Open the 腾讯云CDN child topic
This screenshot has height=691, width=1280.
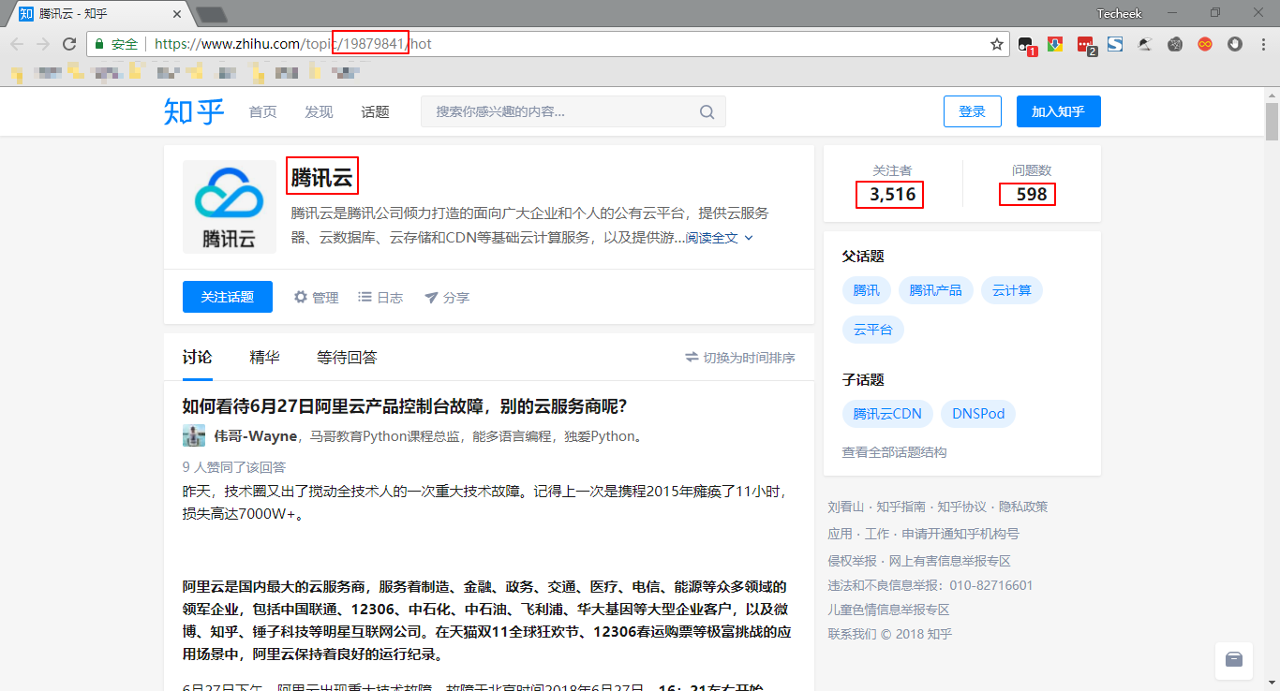pos(886,414)
